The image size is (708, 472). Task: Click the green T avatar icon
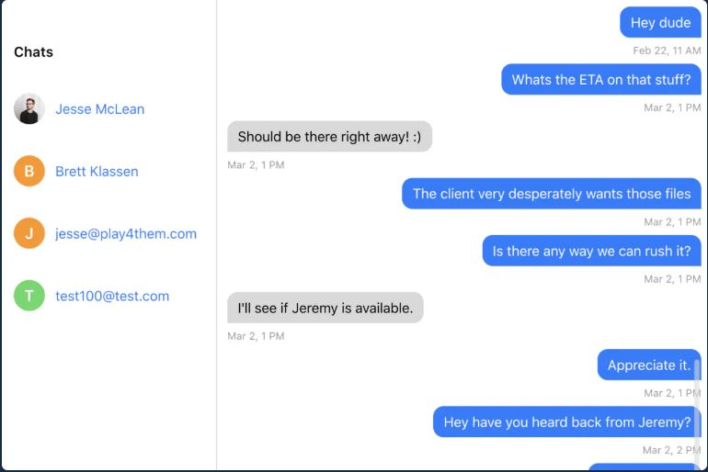pyautogui.click(x=29, y=297)
